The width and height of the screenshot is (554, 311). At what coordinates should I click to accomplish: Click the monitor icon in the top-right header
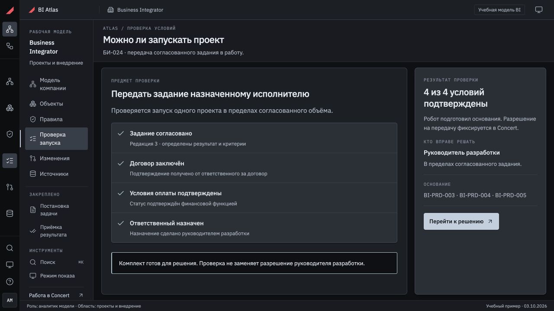click(539, 10)
